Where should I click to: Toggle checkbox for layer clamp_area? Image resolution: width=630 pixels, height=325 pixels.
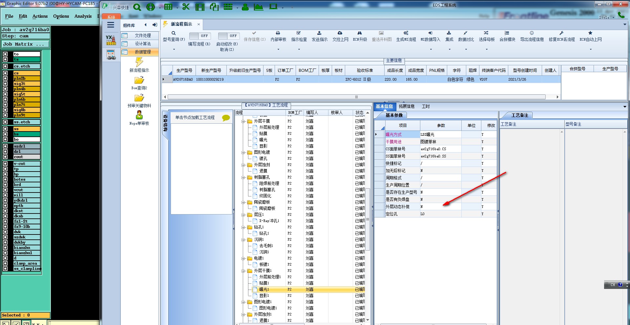click(5, 263)
